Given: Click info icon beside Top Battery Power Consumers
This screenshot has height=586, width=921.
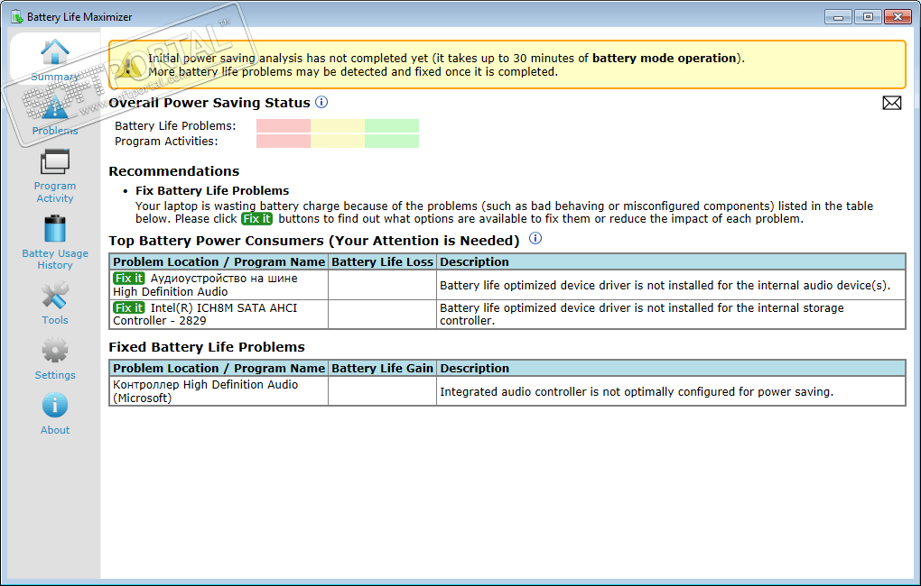Looking at the screenshot, I should (x=535, y=238).
